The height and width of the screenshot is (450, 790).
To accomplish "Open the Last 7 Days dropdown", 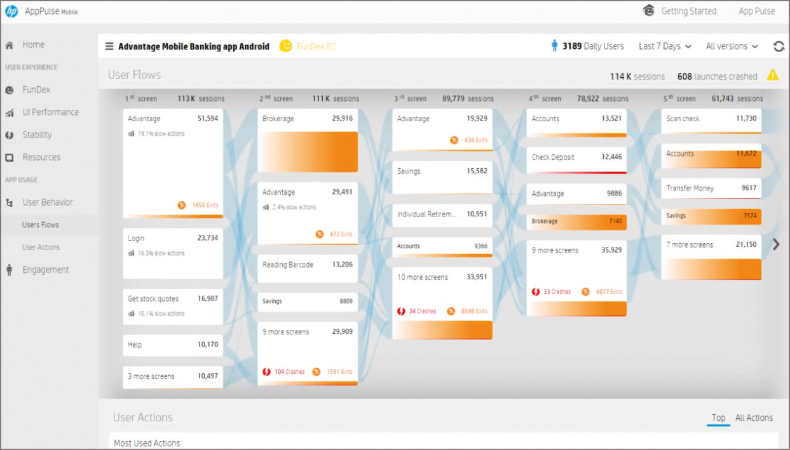I will [665, 46].
